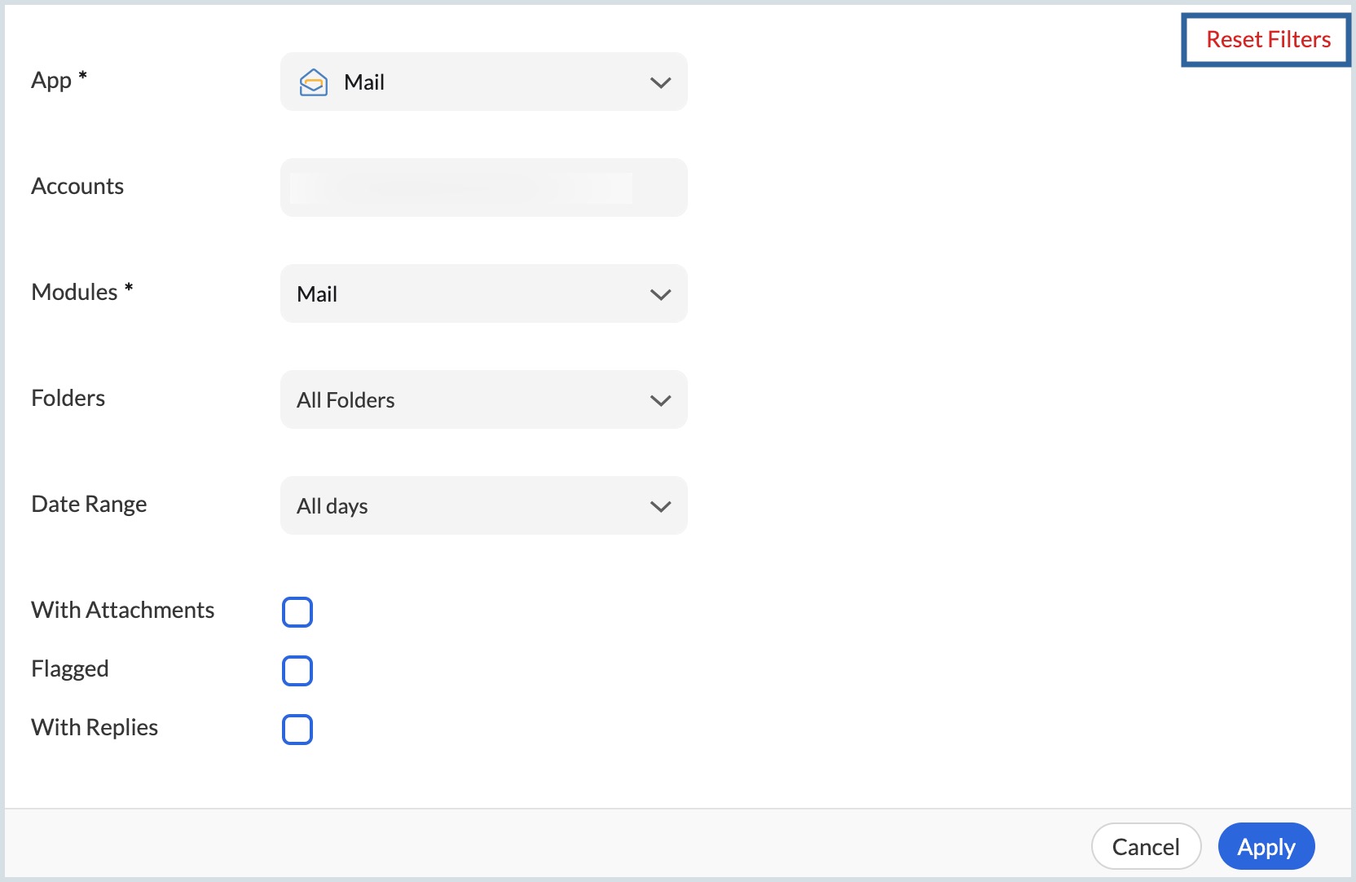Screen dimensions: 1356x882
Task: Open the Modules dropdown
Action: tap(484, 293)
